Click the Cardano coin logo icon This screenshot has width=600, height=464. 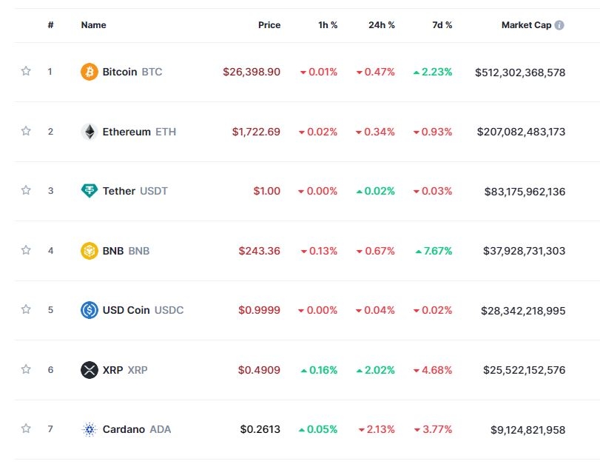(x=89, y=429)
